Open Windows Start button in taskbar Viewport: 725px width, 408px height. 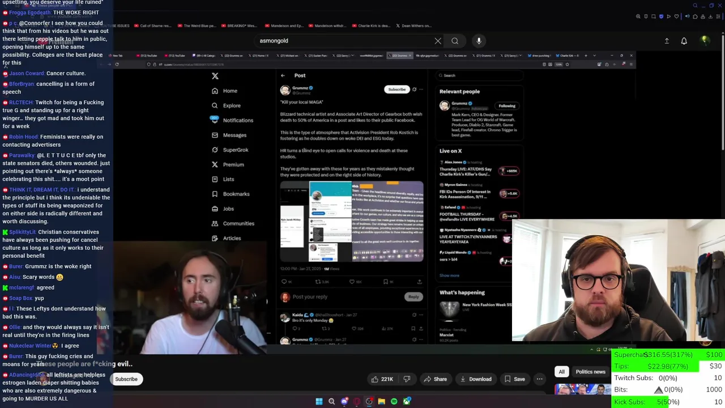click(319, 402)
